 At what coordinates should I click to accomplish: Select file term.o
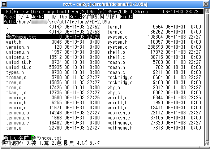point(14,128)
